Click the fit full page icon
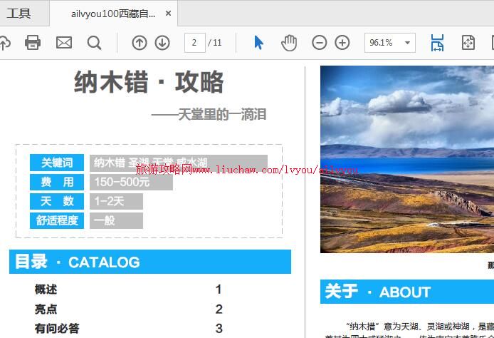This screenshot has height=338, width=494. click(468, 43)
